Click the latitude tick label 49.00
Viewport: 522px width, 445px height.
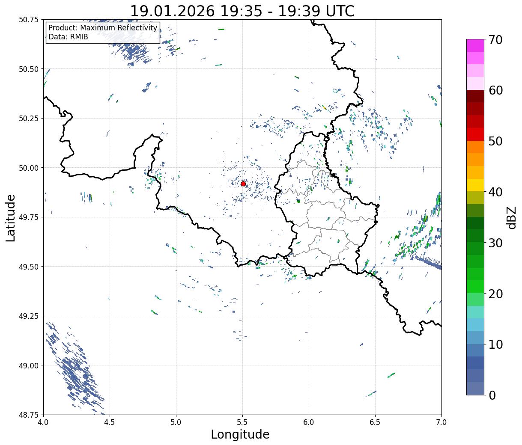pyautogui.click(x=29, y=365)
